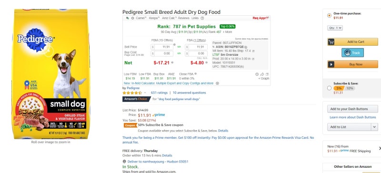Open the edit icon beside product dimensions
Viewport: 381px width, 173px height.
pyautogui.click(x=253, y=59)
